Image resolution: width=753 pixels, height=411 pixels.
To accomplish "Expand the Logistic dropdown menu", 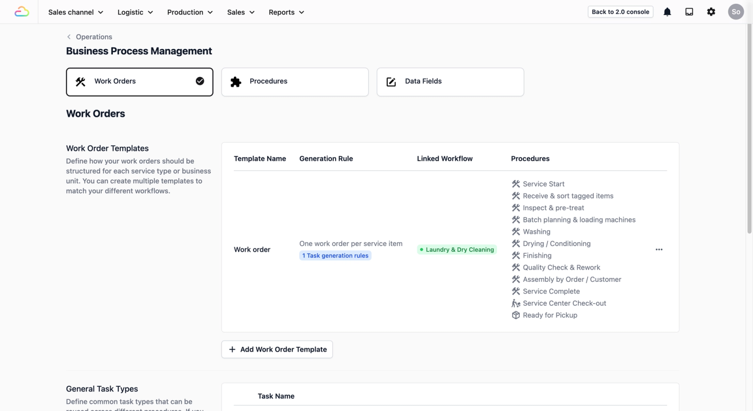I will click(135, 12).
